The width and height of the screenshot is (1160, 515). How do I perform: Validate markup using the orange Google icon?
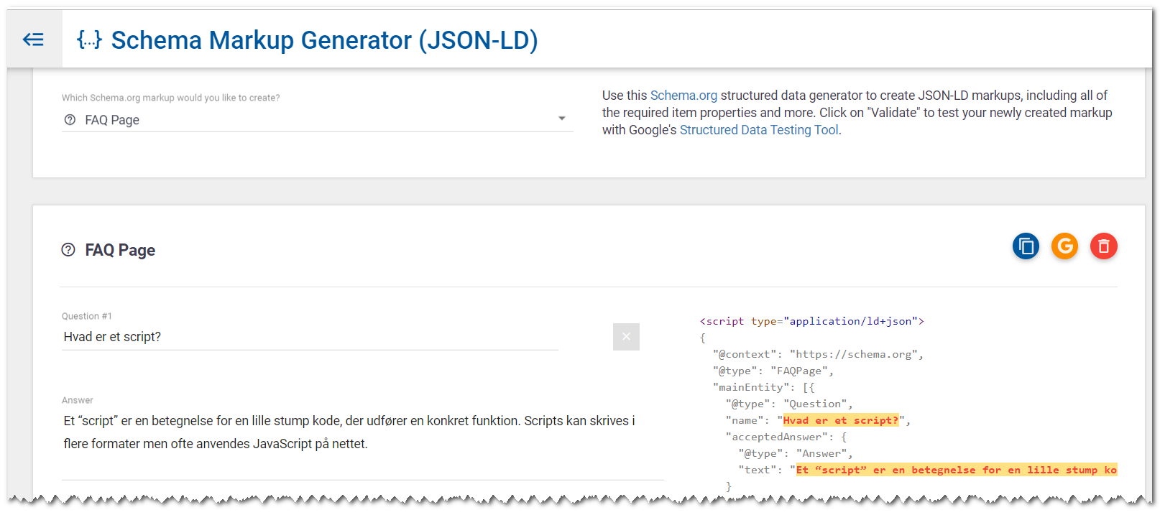click(x=1064, y=246)
